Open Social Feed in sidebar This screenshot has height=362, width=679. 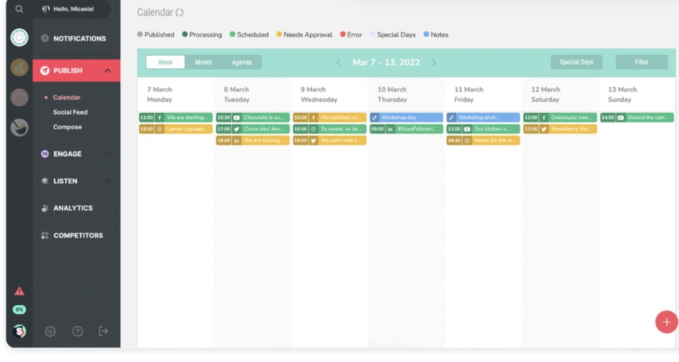70,112
